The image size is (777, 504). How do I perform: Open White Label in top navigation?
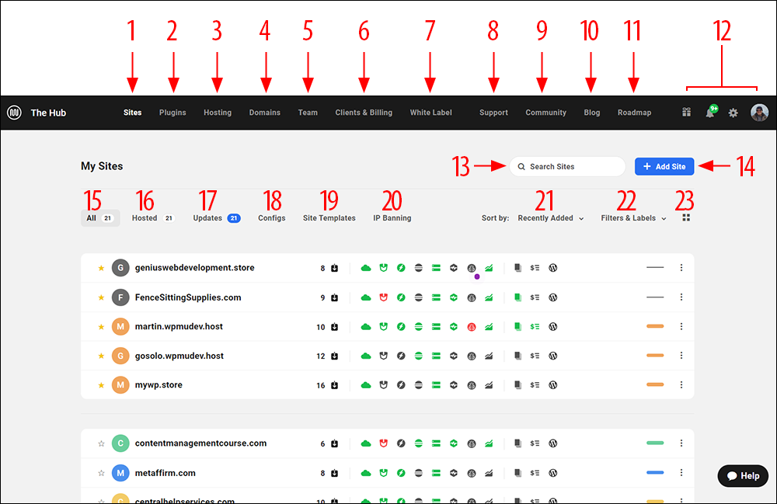coord(430,113)
